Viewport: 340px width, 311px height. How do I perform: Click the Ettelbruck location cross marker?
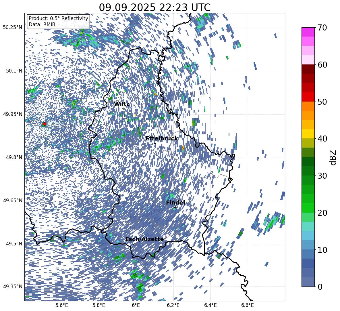click(x=155, y=143)
